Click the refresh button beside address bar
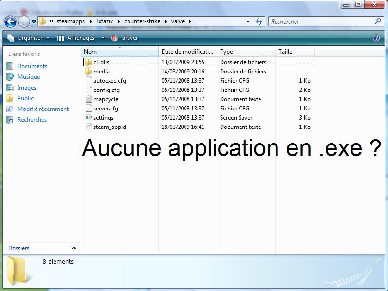The height and width of the screenshot is (291, 388). (259, 21)
